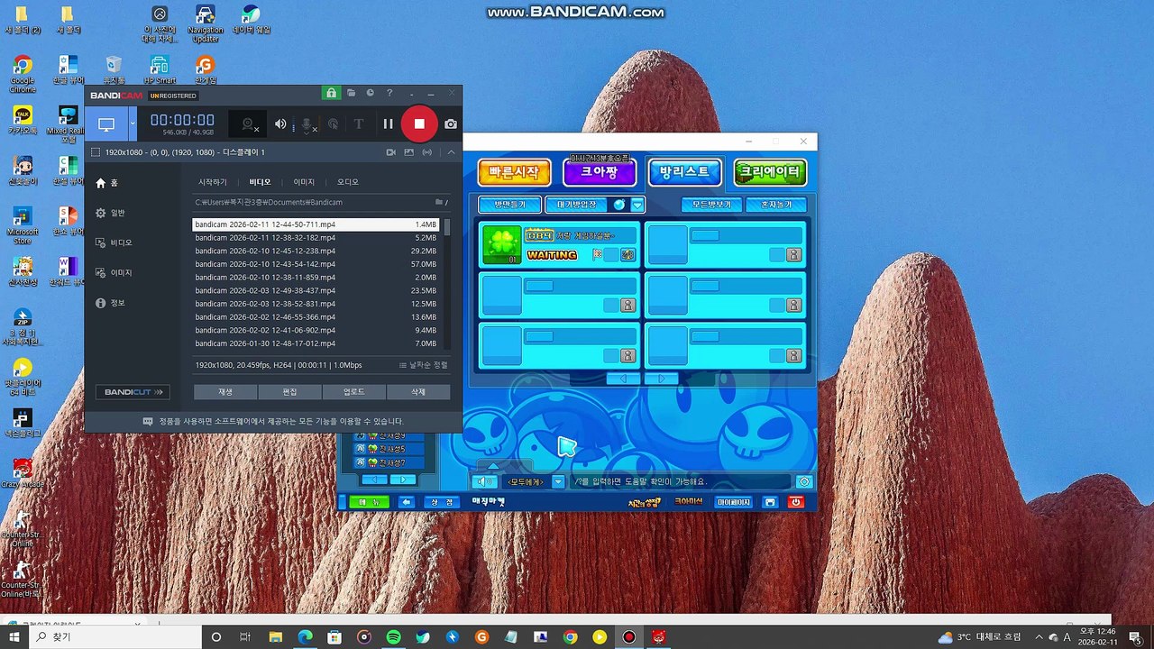Click the 업로드 upload button
This screenshot has width=1154, height=649.
(x=353, y=392)
